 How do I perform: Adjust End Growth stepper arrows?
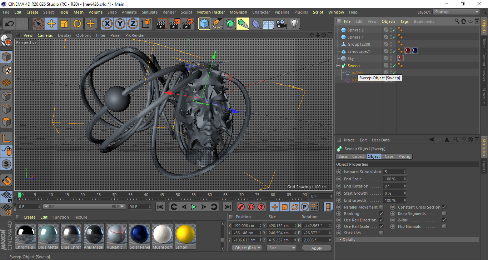405,200
